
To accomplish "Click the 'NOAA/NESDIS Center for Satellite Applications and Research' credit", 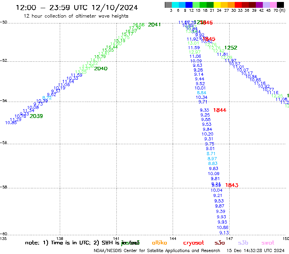I will (x=157, y=250).
